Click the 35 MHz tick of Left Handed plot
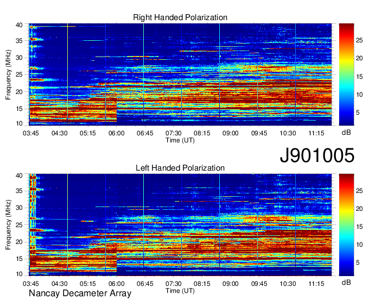 (x=20, y=191)
